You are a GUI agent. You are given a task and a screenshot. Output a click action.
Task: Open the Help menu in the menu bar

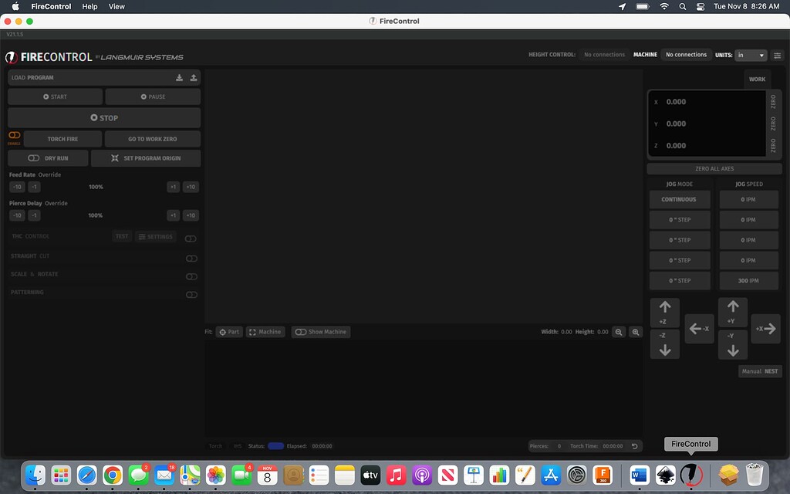click(89, 6)
